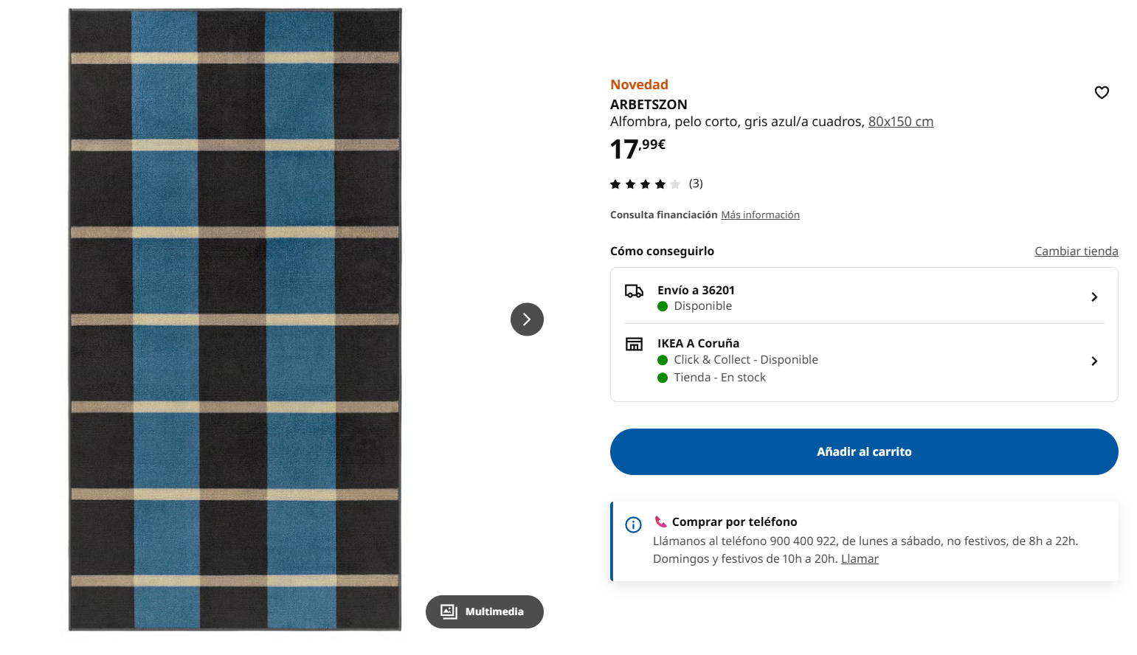Open the 80x150 cm size selector
The height and width of the screenshot is (655, 1137).
900,122
